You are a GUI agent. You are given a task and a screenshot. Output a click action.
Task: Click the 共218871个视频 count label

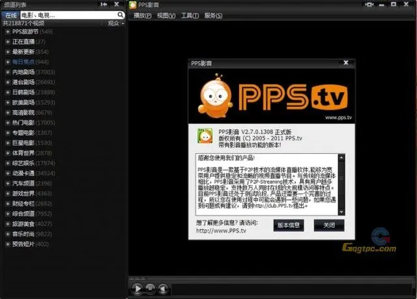(x=23, y=23)
